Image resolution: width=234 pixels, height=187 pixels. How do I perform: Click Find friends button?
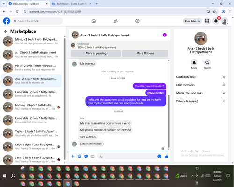click(x=192, y=21)
